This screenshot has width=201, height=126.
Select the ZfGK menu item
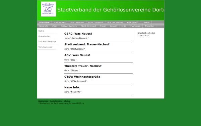pyautogui.click(x=54, y=26)
